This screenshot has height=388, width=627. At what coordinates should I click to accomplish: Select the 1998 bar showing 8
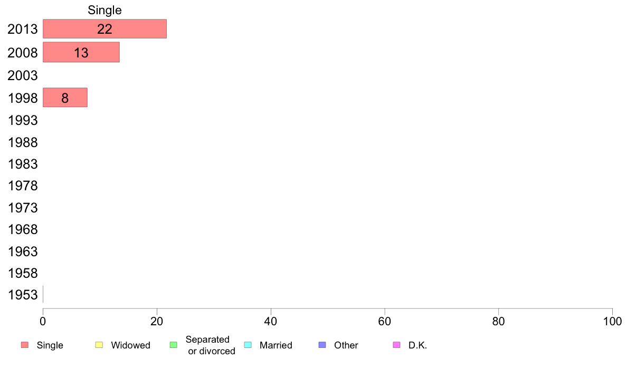[x=65, y=98]
